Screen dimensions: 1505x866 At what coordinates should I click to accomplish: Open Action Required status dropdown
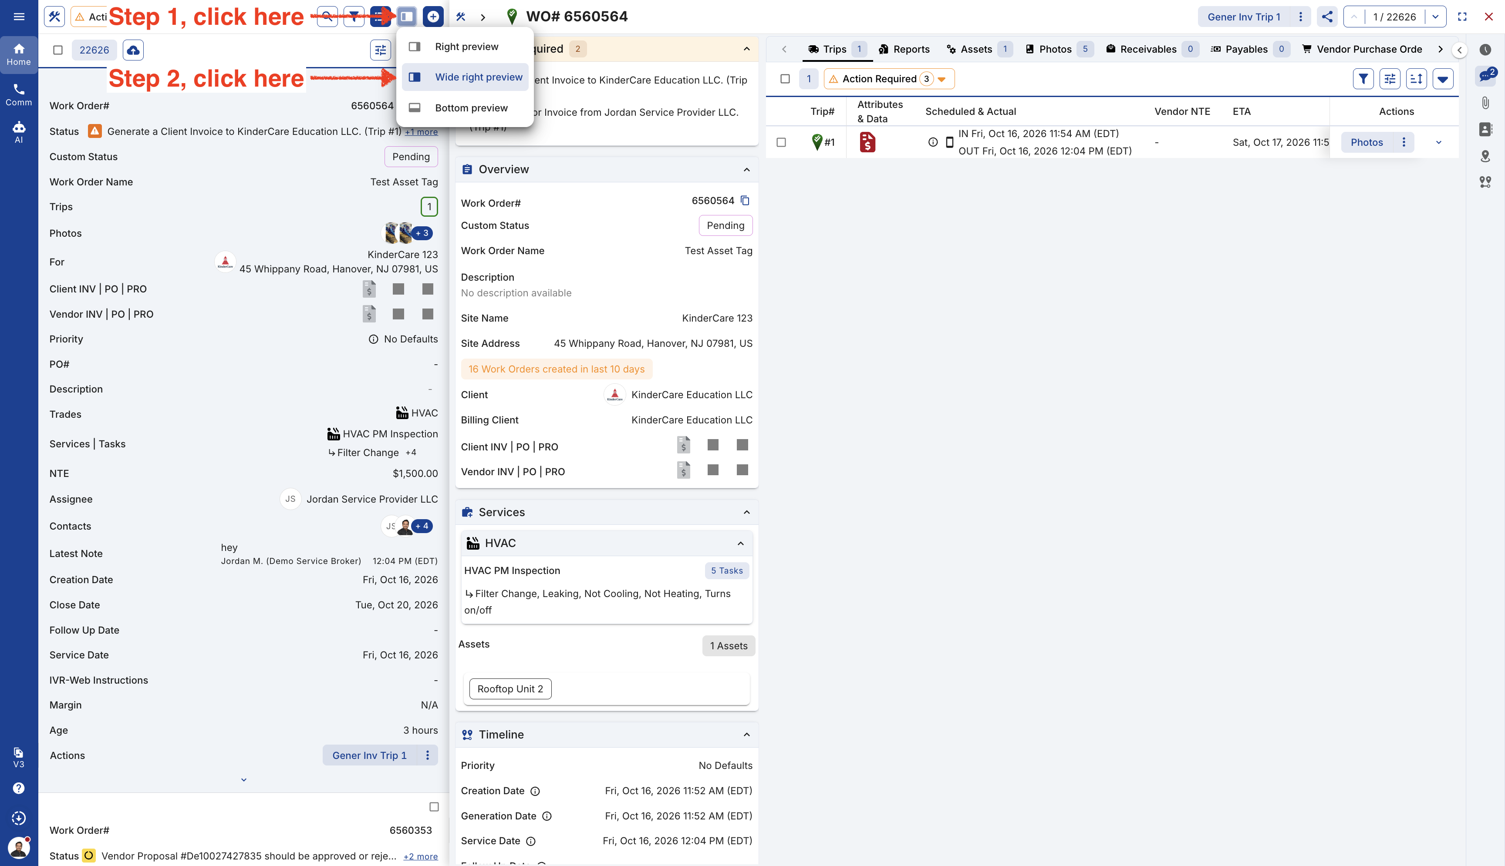889,78
